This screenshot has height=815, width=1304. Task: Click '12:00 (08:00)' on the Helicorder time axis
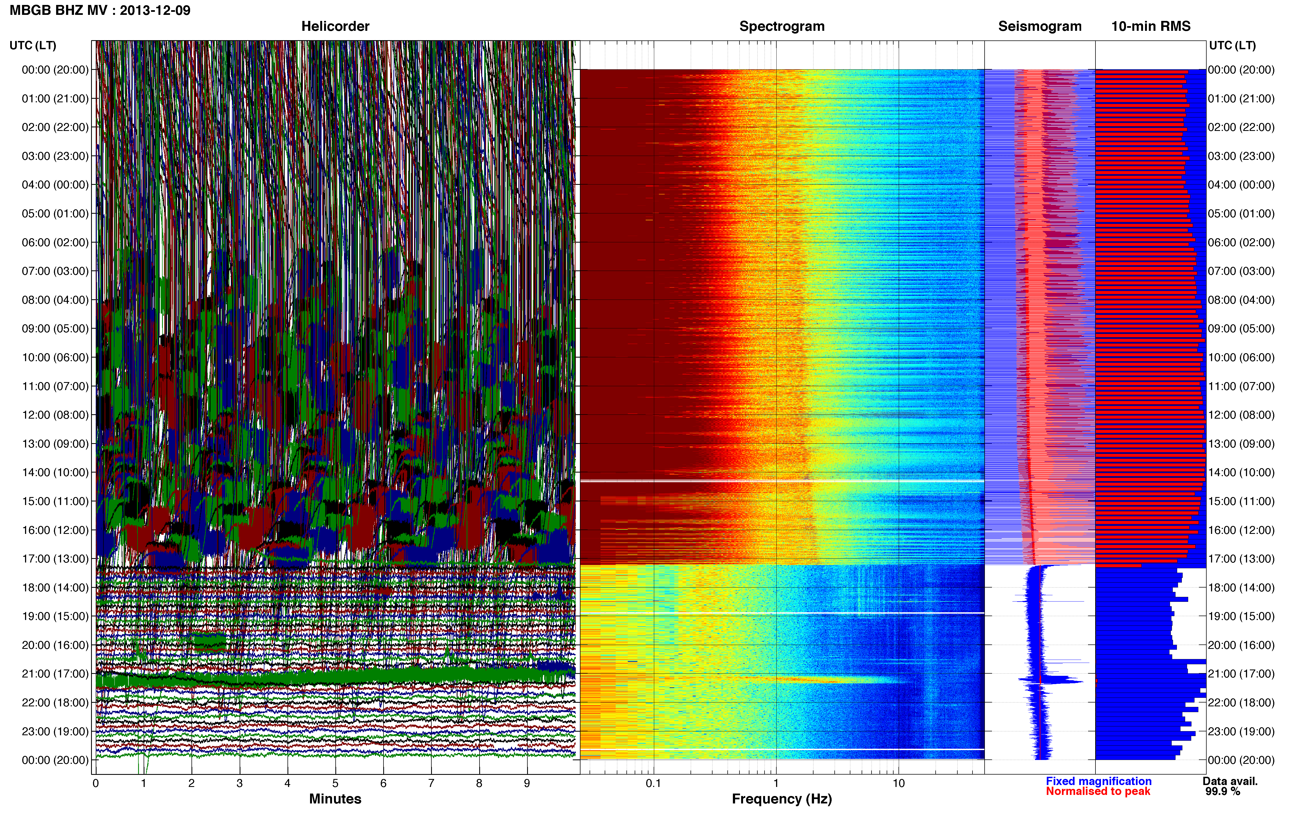pyautogui.click(x=55, y=415)
